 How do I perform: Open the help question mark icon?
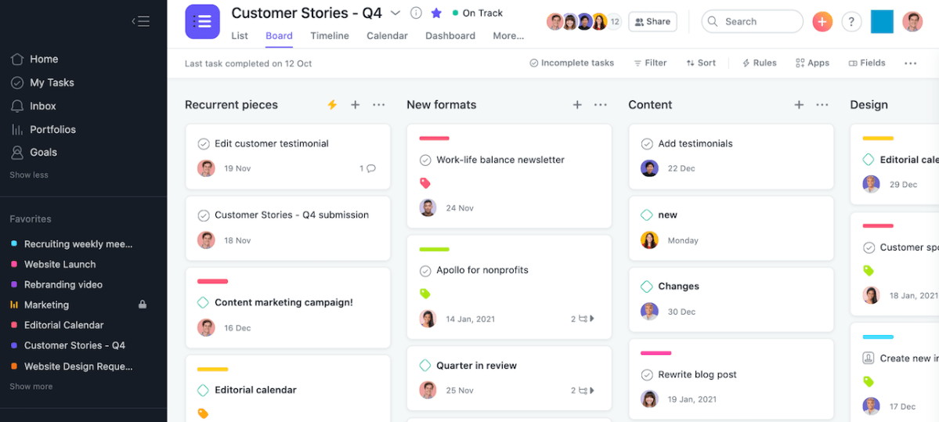[851, 22]
